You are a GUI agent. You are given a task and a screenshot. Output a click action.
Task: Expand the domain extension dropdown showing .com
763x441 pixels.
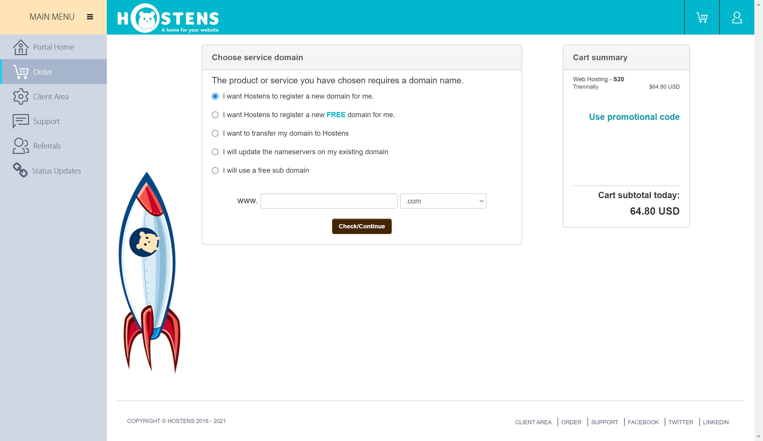click(x=443, y=200)
